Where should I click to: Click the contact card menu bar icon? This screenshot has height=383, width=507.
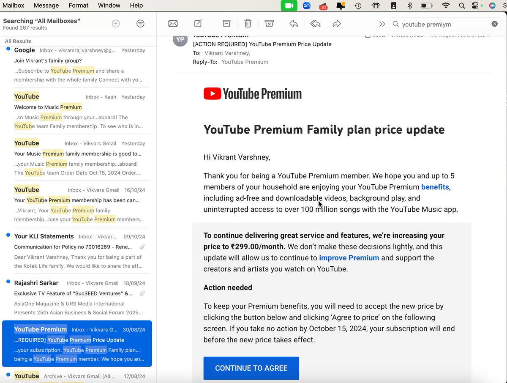click(393, 5)
